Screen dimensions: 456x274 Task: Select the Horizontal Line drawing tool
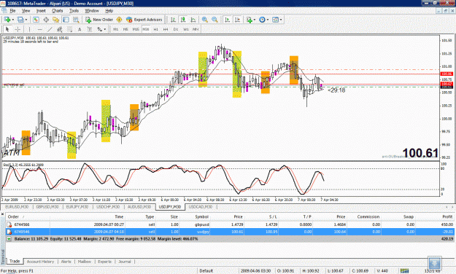pos(40,29)
